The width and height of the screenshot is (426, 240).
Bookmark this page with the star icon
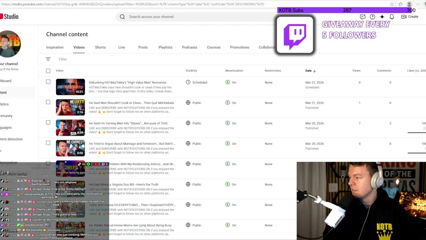point(392,4)
